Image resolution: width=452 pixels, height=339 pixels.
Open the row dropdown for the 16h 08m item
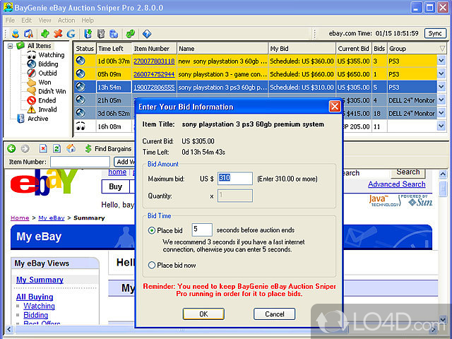click(x=441, y=126)
